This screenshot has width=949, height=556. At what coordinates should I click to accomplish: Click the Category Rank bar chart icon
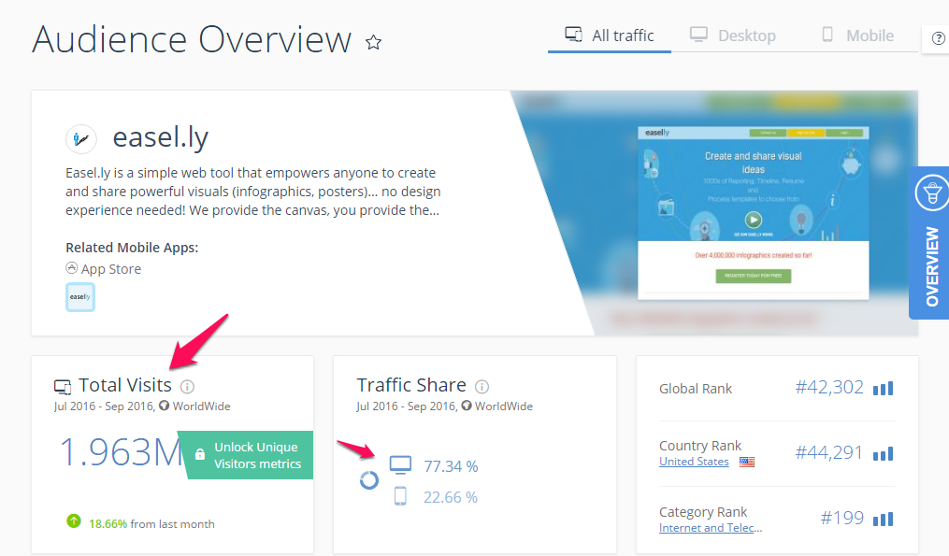[x=883, y=519]
